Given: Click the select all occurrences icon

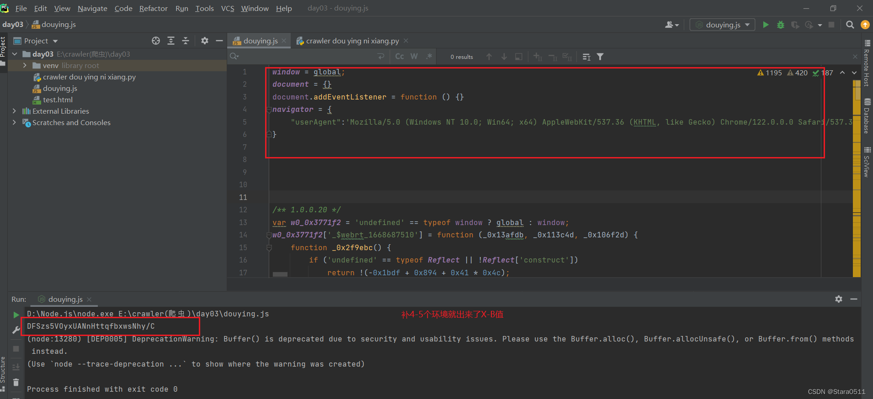Looking at the screenshot, I should pyautogui.click(x=567, y=57).
